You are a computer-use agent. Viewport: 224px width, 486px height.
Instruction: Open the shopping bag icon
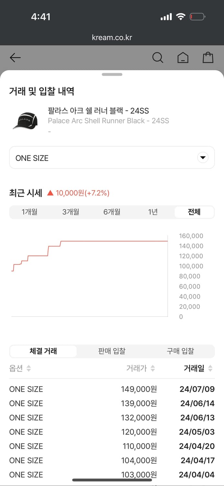[x=208, y=57]
